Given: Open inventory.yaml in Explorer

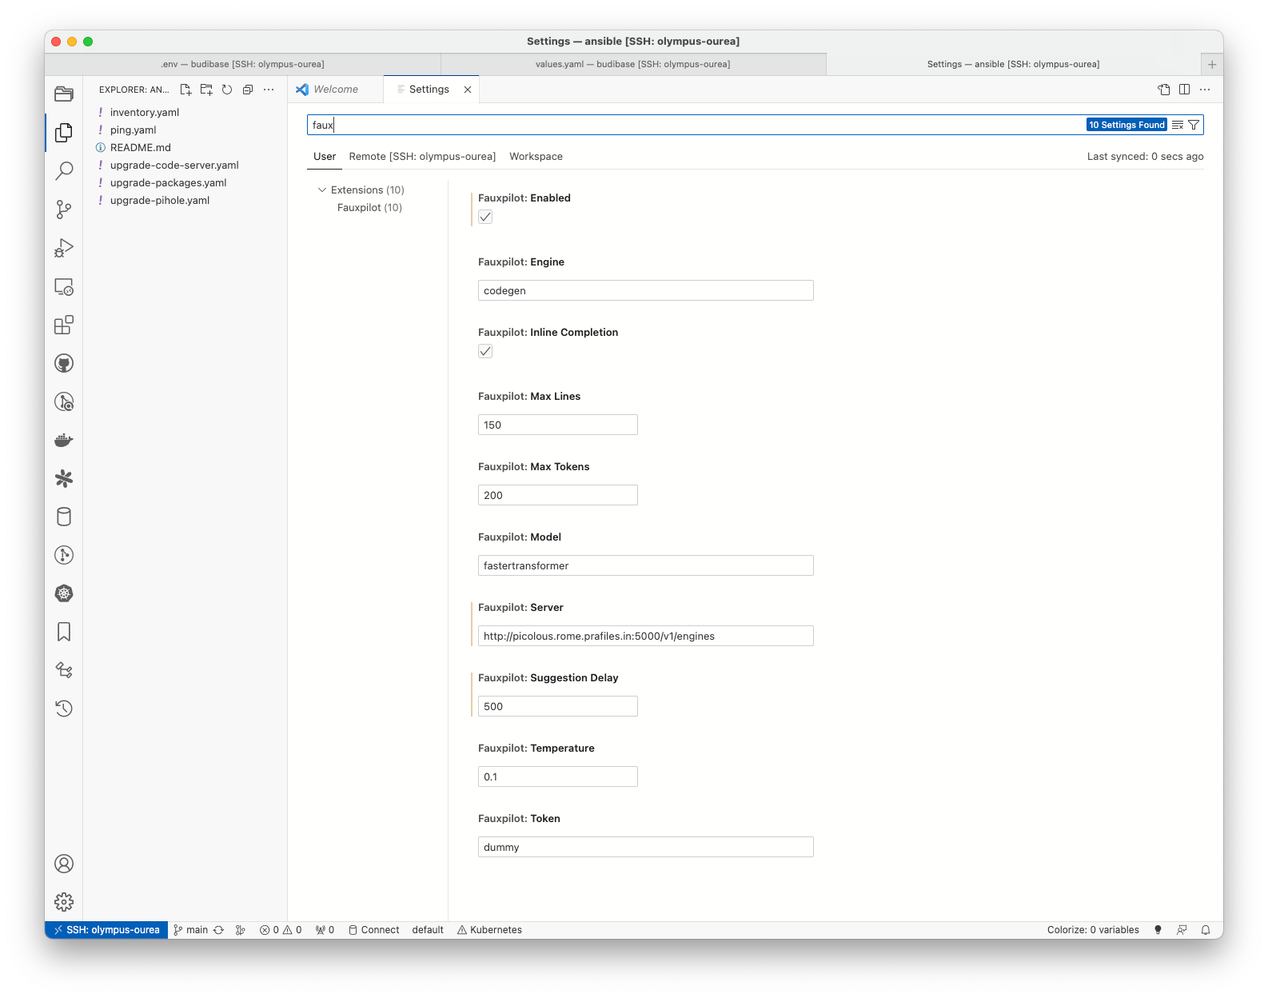Looking at the screenshot, I should 185,112.
